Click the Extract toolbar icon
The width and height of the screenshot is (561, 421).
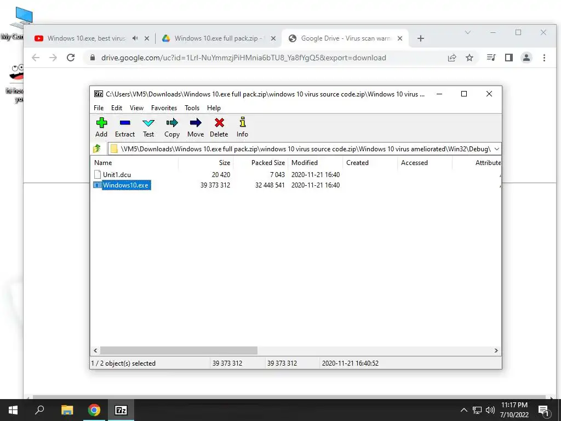pos(125,123)
